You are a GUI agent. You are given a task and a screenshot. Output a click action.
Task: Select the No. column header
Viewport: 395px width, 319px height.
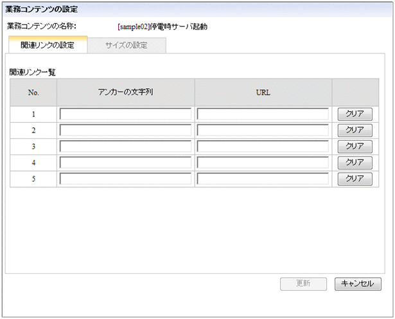33,93
